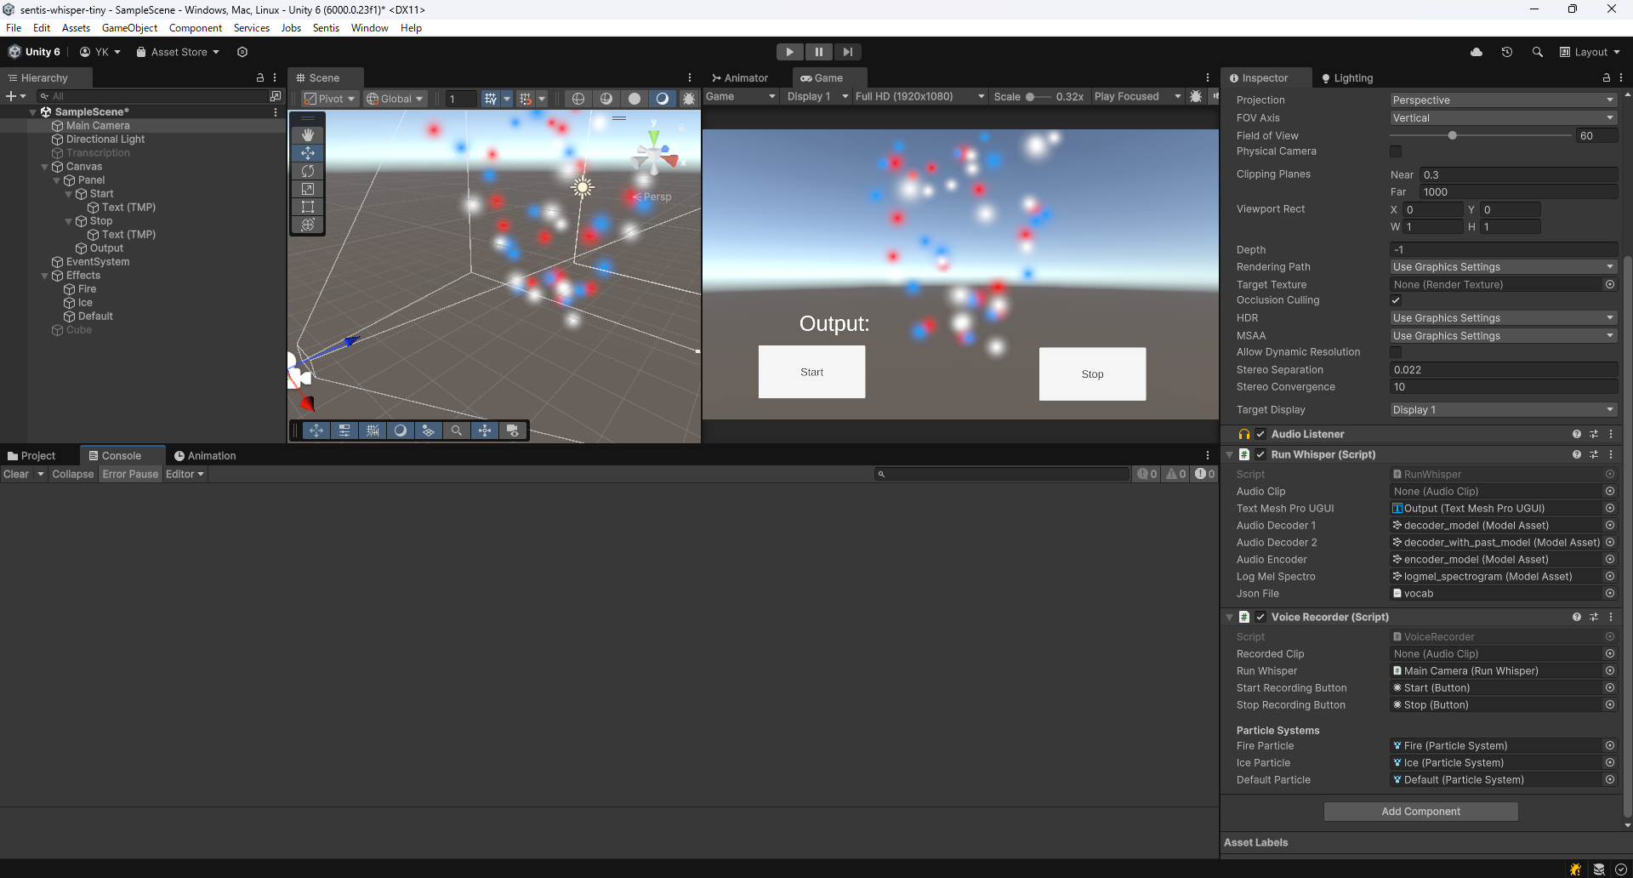Click the Unity 6 button
Viewport: 1633px width, 878px height.
[x=35, y=52]
